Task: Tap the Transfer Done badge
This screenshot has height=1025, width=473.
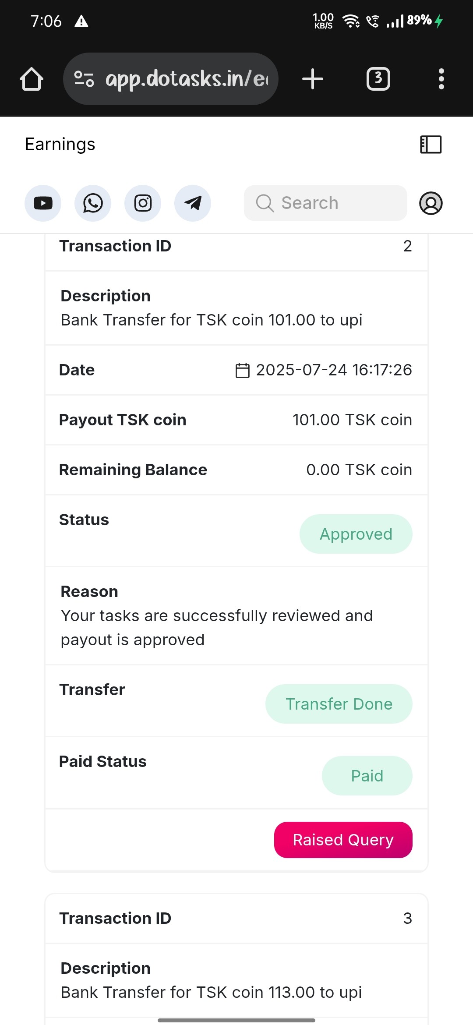Action: click(339, 704)
